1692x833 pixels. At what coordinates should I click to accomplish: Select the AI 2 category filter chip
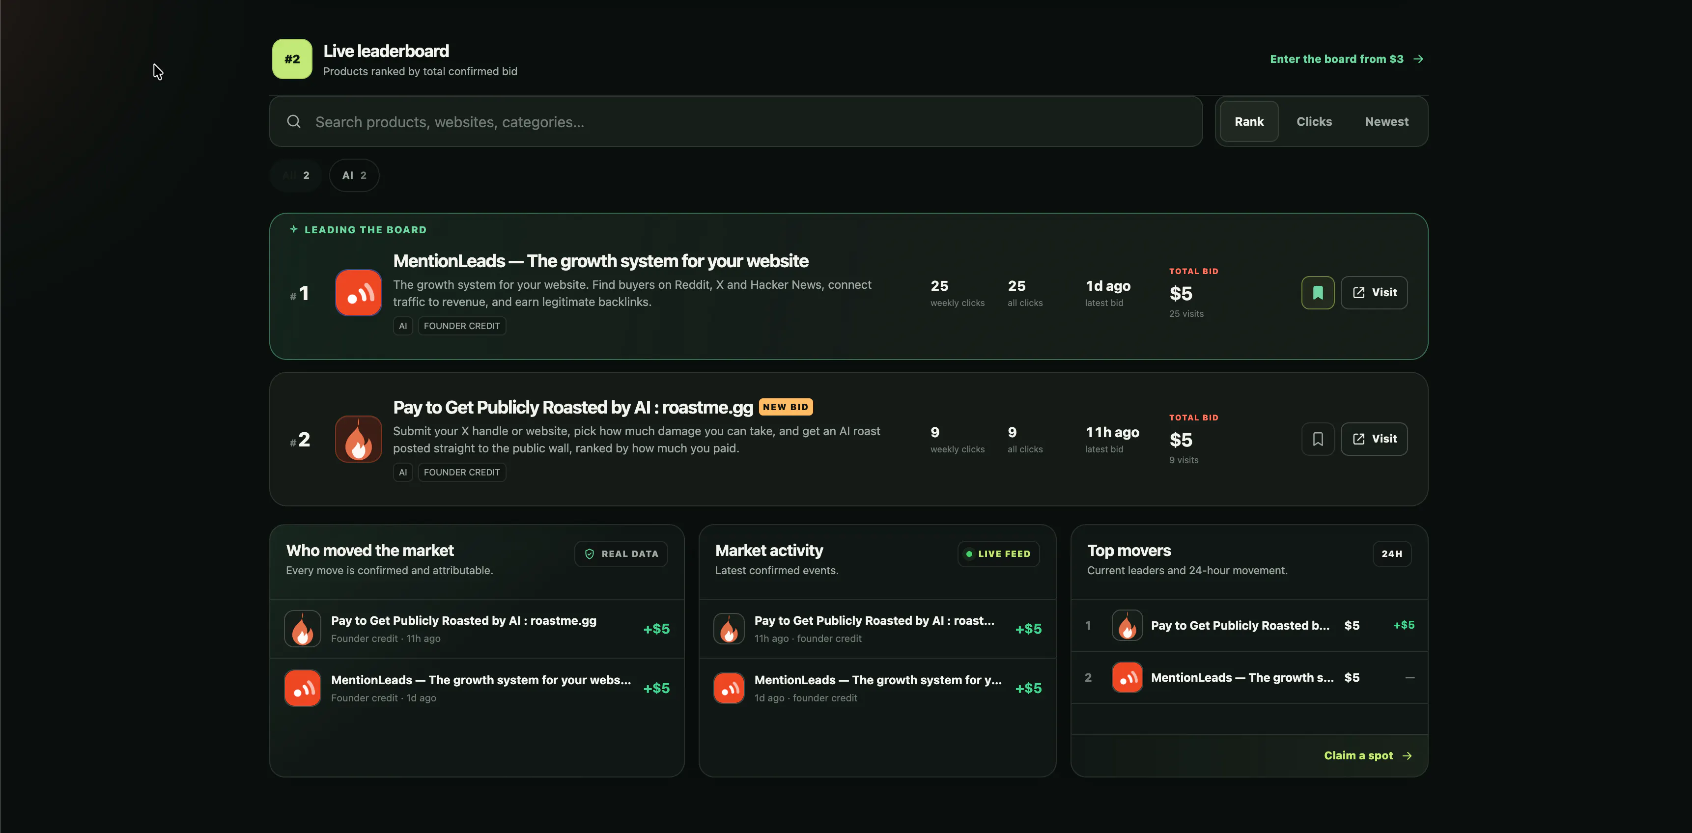354,175
